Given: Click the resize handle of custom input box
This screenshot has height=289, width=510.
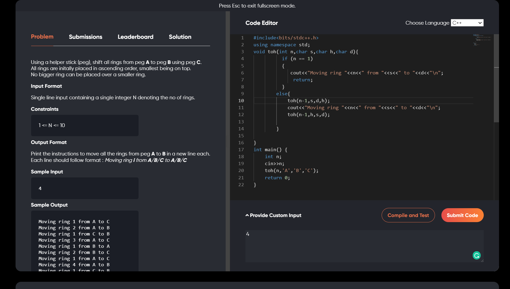Looking at the screenshot, I should point(482,261).
